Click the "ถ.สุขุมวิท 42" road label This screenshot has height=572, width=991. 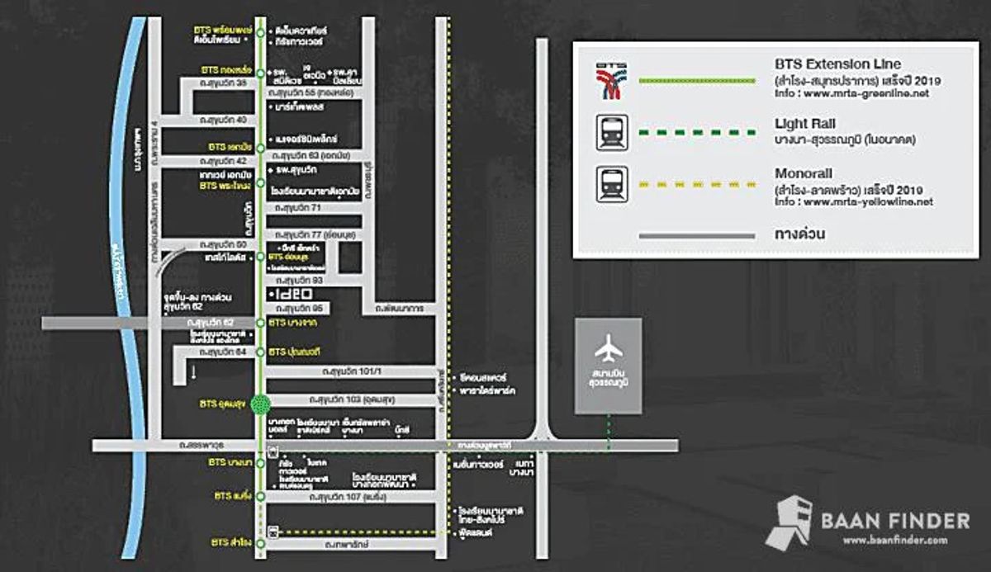click(223, 161)
